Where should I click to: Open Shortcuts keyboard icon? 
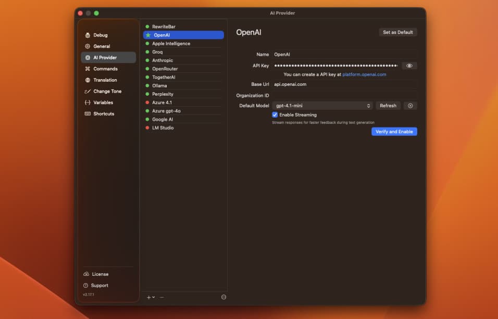tap(88, 113)
